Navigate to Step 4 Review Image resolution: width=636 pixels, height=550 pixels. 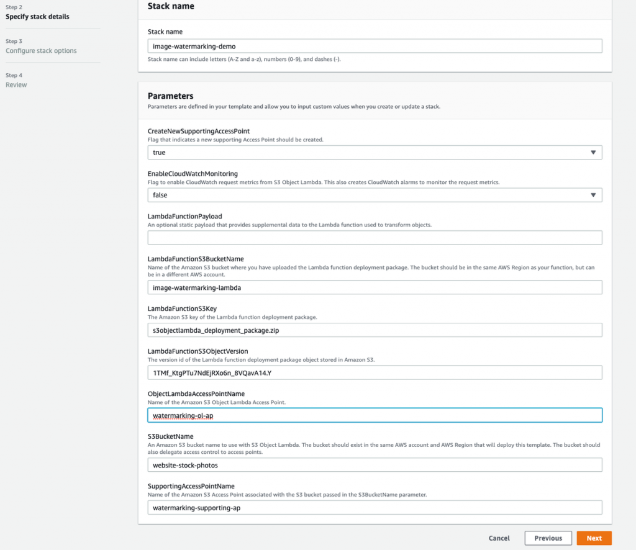(x=16, y=84)
